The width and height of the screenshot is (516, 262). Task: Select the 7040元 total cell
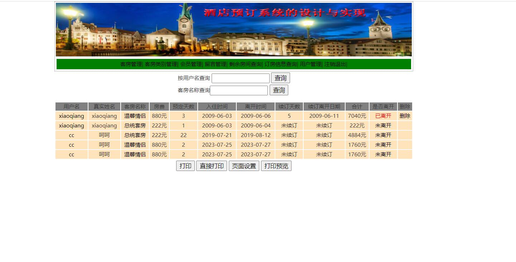click(x=357, y=116)
